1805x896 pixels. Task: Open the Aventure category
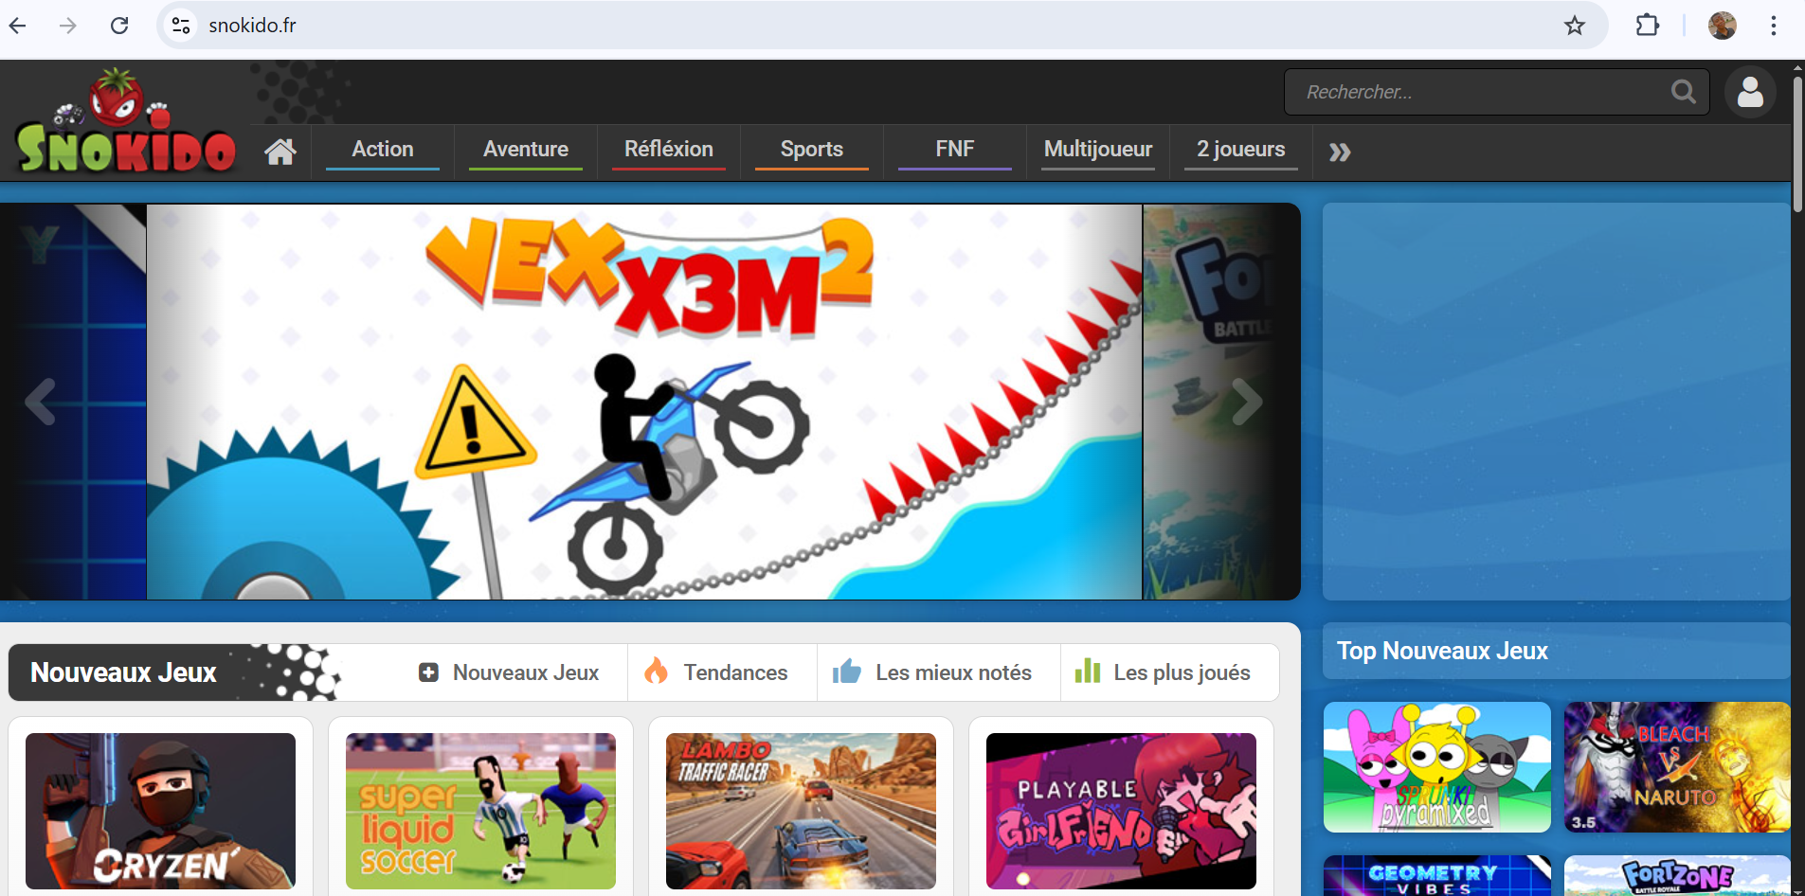(526, 150)
